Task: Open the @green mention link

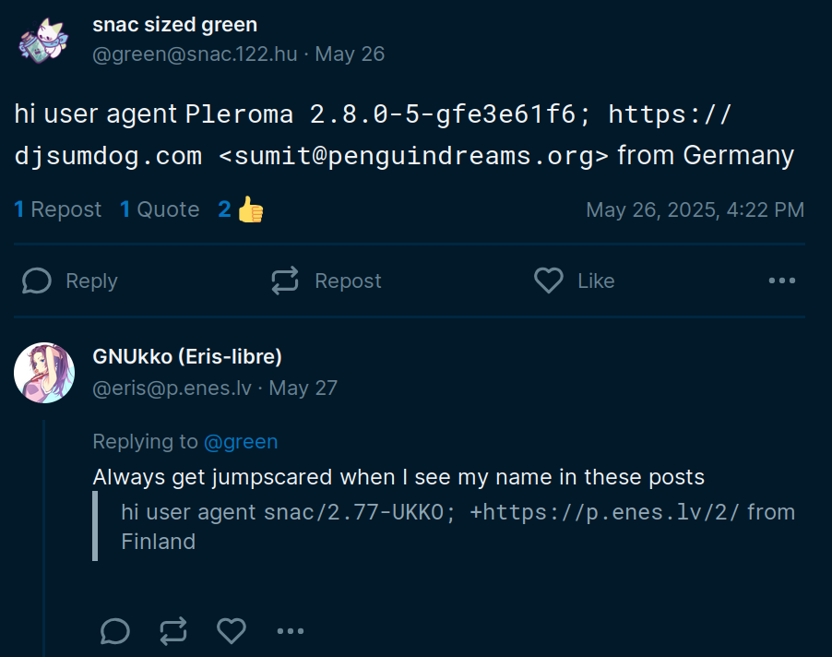Action: 241,442
